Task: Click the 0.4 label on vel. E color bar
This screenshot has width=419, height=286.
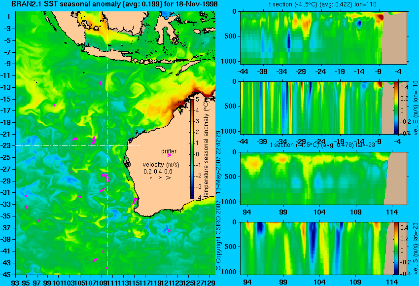Action: click(x=404, y=87)
